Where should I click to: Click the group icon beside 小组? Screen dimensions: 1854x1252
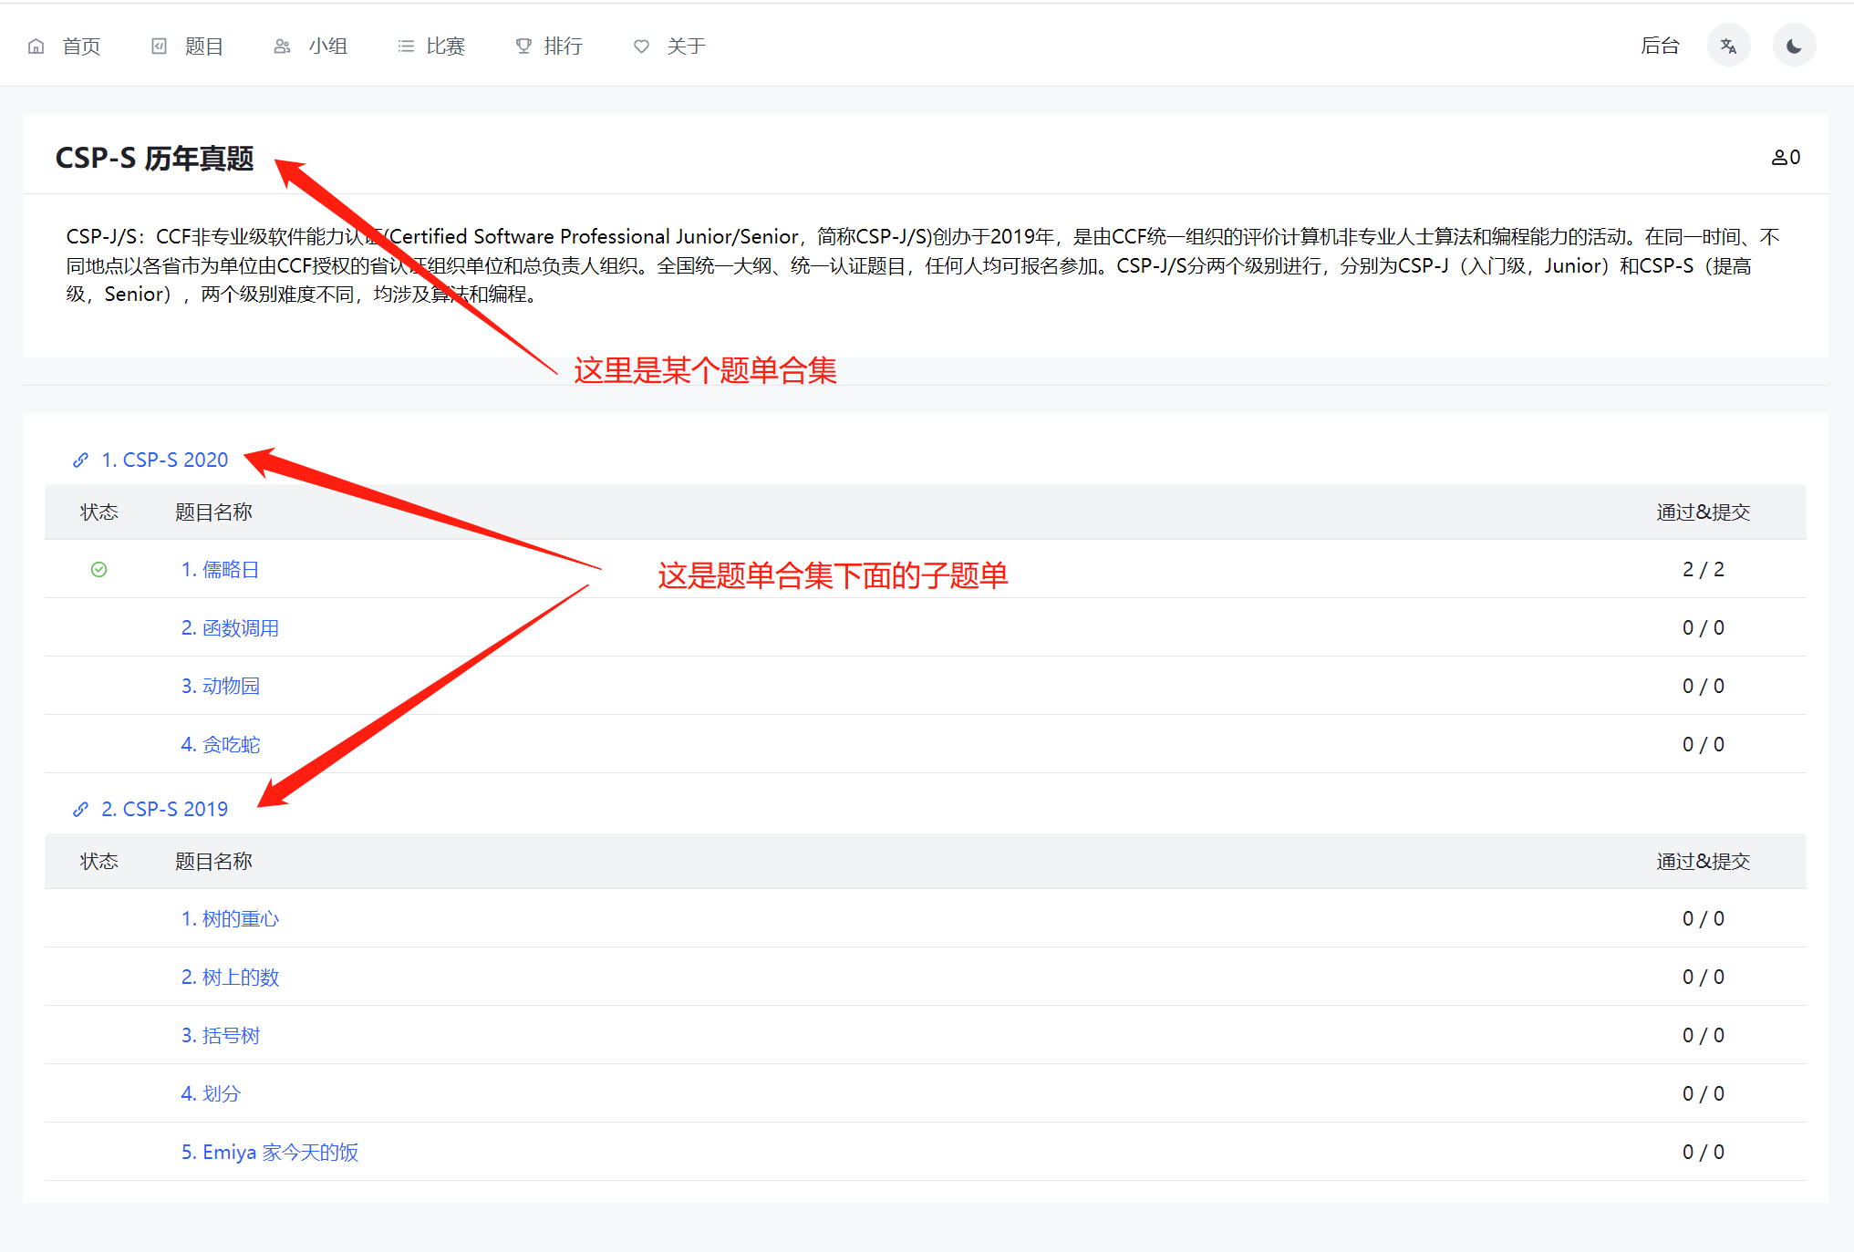[283, 47]
